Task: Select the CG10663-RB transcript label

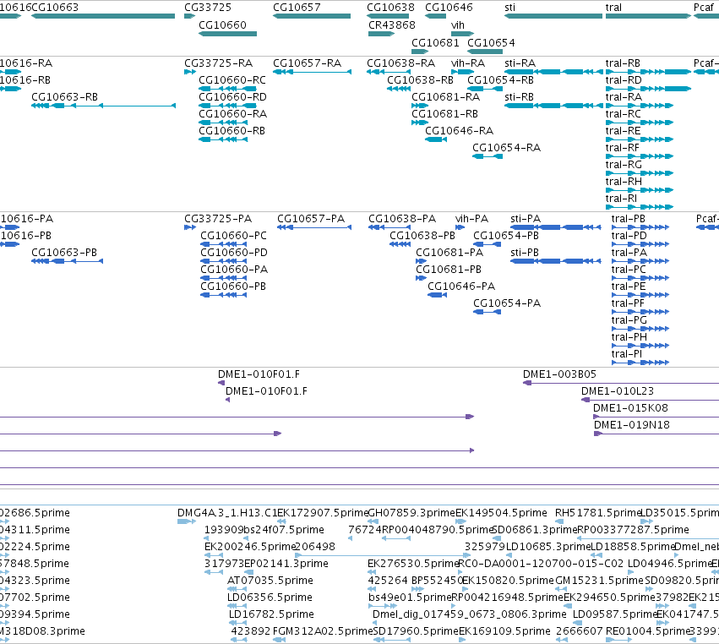Action: tap(65, 97)
